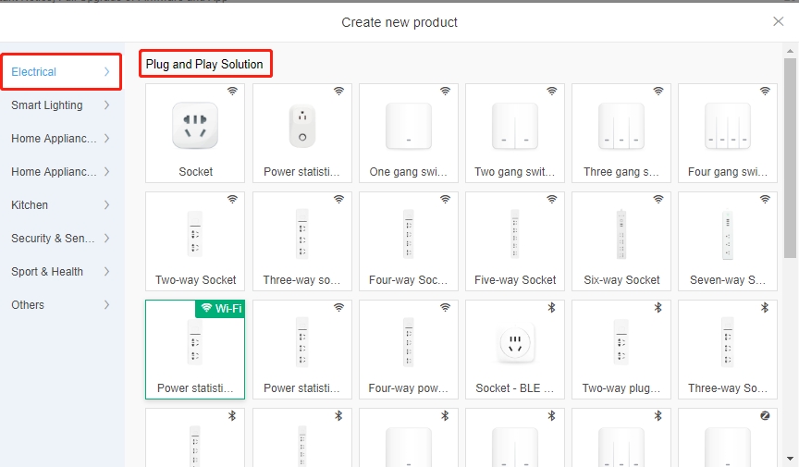Select the bottom-row switch card with Zigbee symbol
This screenshot has width=799, height=467.
[x=728, y=437]
